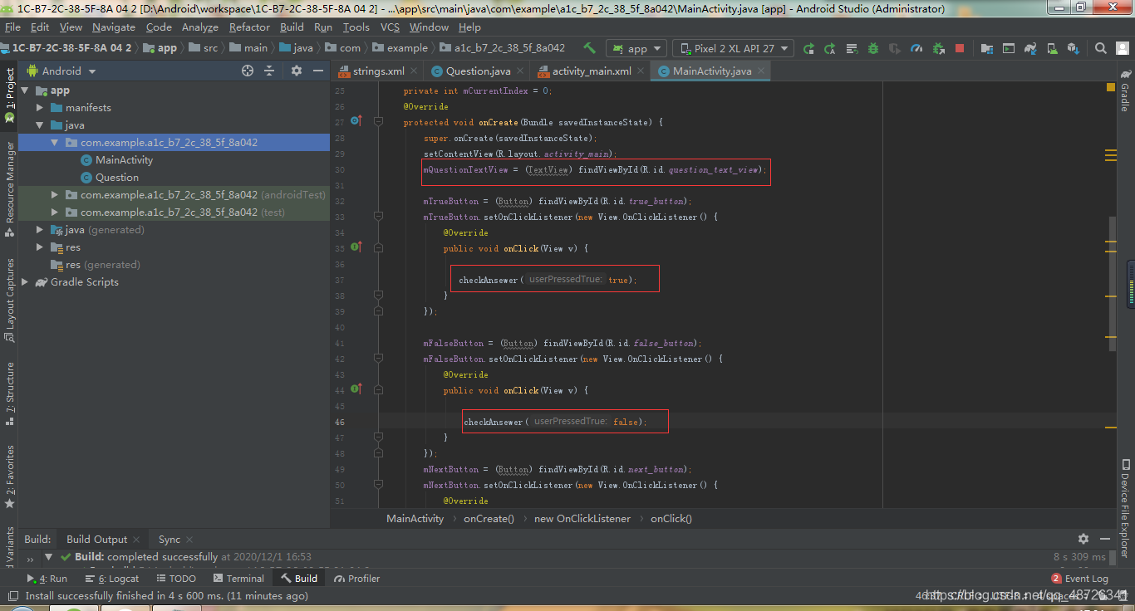Open the Build menu

click(x=292, y=27)
